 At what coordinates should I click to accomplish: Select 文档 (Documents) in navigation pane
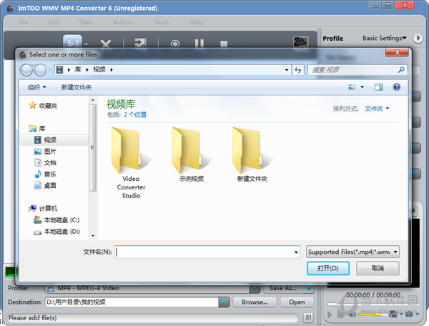click(45, 163)
